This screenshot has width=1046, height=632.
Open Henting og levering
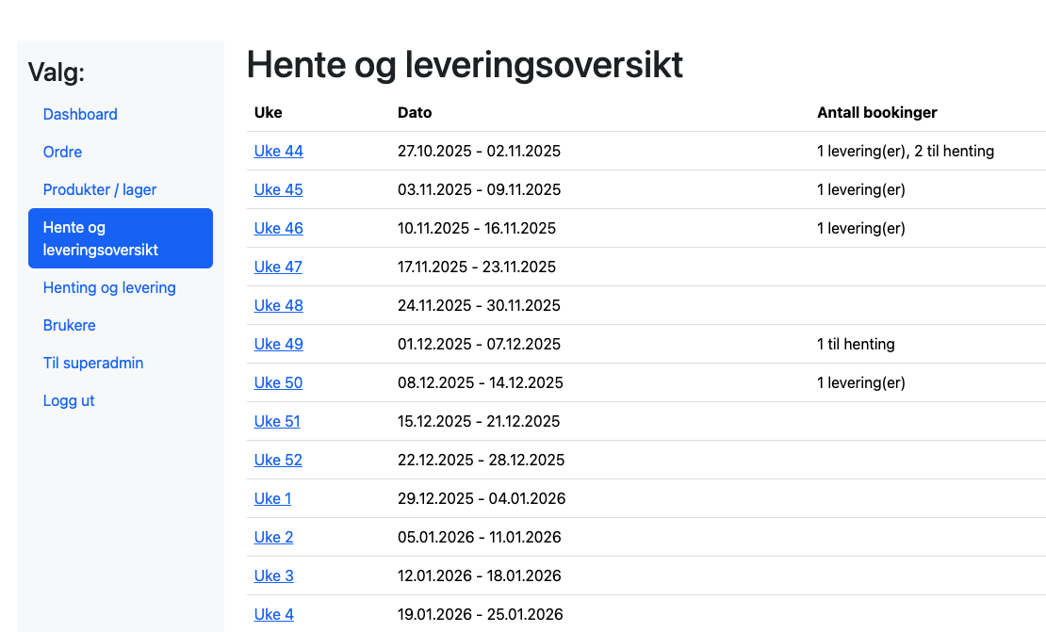coord(109,287)
